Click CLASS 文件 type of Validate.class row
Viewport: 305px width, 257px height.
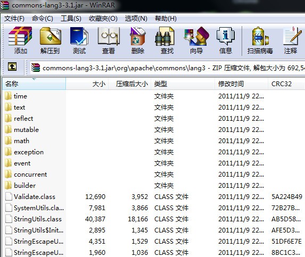coord(171,196)
